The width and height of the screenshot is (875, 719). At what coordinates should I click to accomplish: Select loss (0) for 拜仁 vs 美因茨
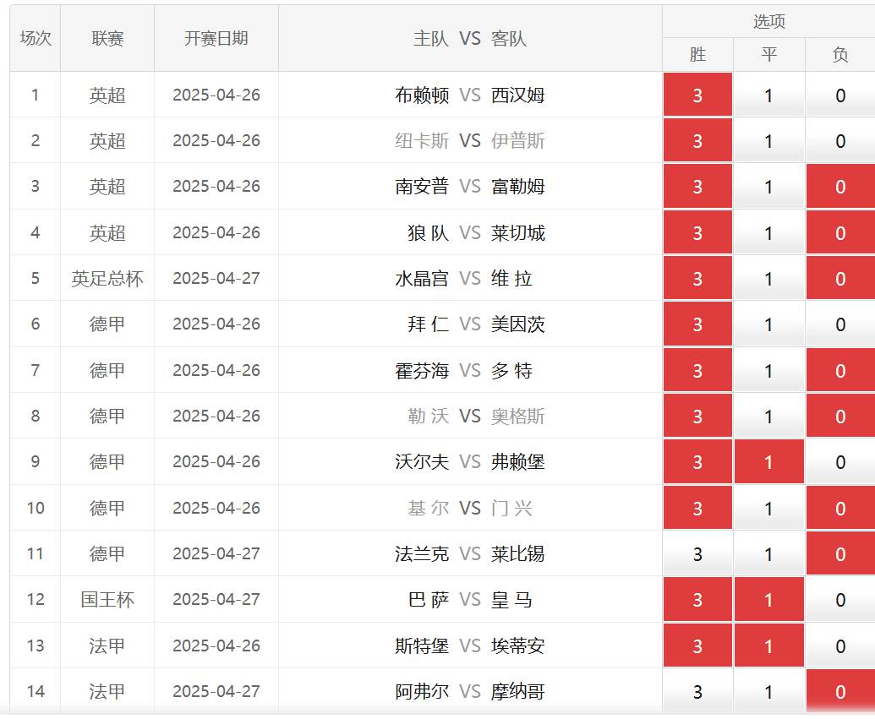(x=839, y=324)
